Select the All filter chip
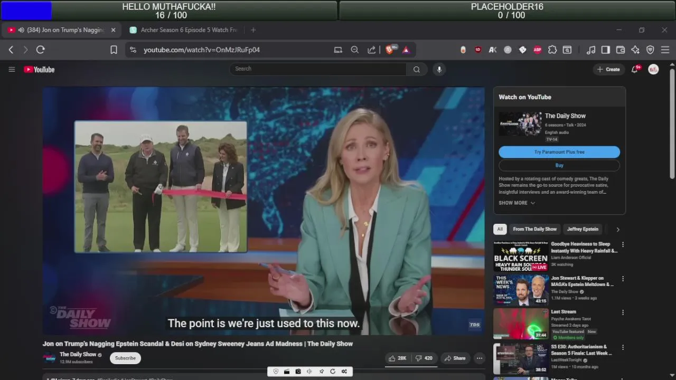This screenshot has height=380, width=676. 500,229
